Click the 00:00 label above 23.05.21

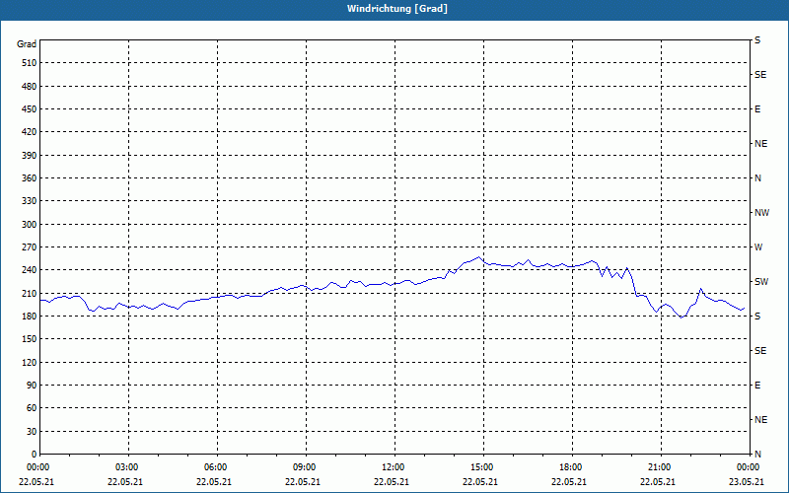pyautogui.click(x=749, y=467)
